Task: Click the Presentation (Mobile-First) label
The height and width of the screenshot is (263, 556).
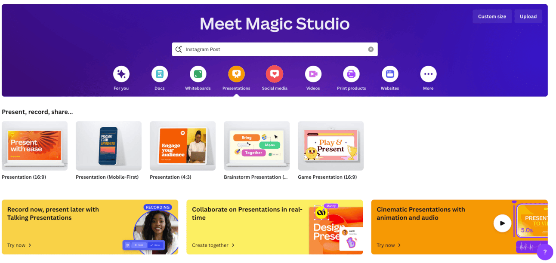Action: pyautogui.click(x=107, y=177)
